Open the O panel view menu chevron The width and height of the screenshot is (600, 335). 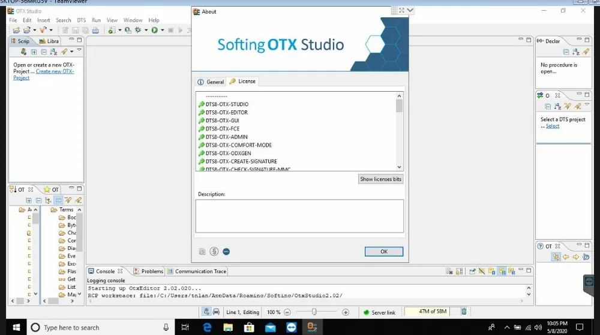587,105
